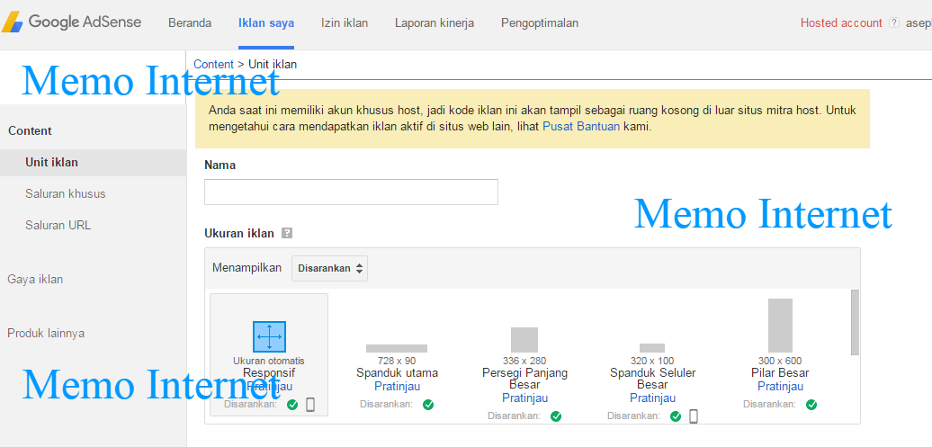Viewport: 932px width, 447px height.
Task: Open Laporan kinerja tab
Action: pyautogui.click(x=435, y=23)
